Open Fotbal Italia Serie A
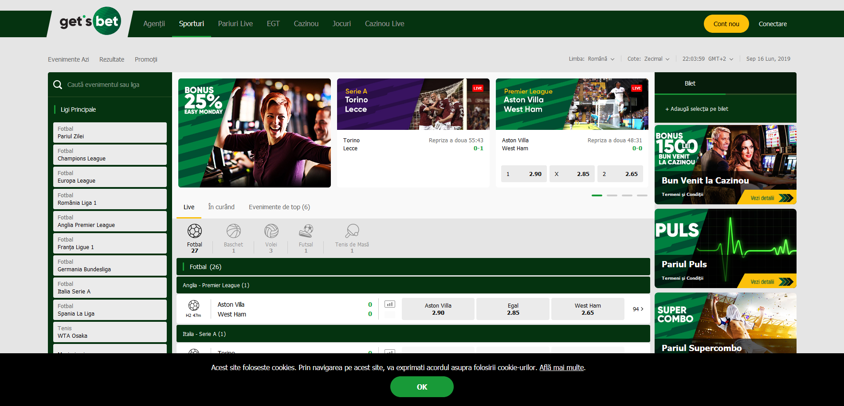Viewport: 844px width, 406px height. (x=110, y=288)
